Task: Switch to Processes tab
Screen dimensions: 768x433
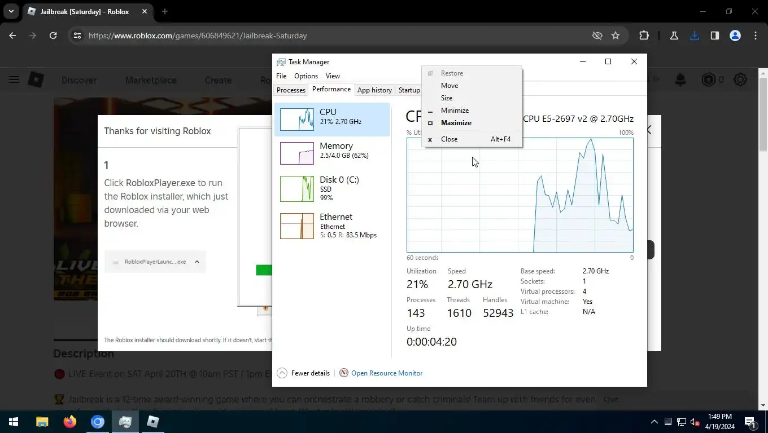Action: point(291,90)
